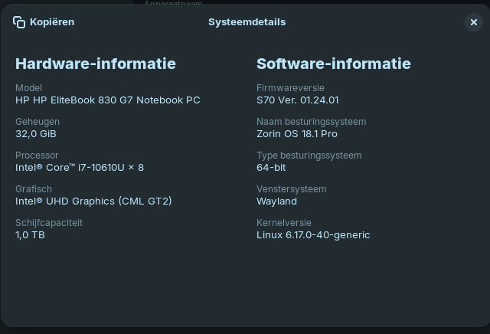Click the Systeemdetails title text
The image size is (490, 334).
click(x=247, y=22)
